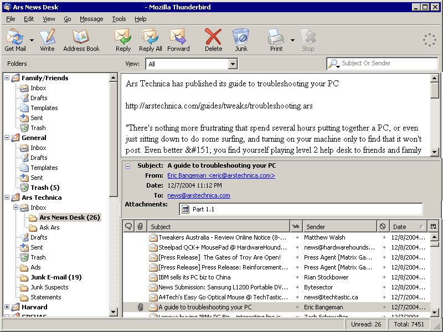The height and width of the screenshot is (332, 443).
Task: Open the View menu
Action: (49, 19)
